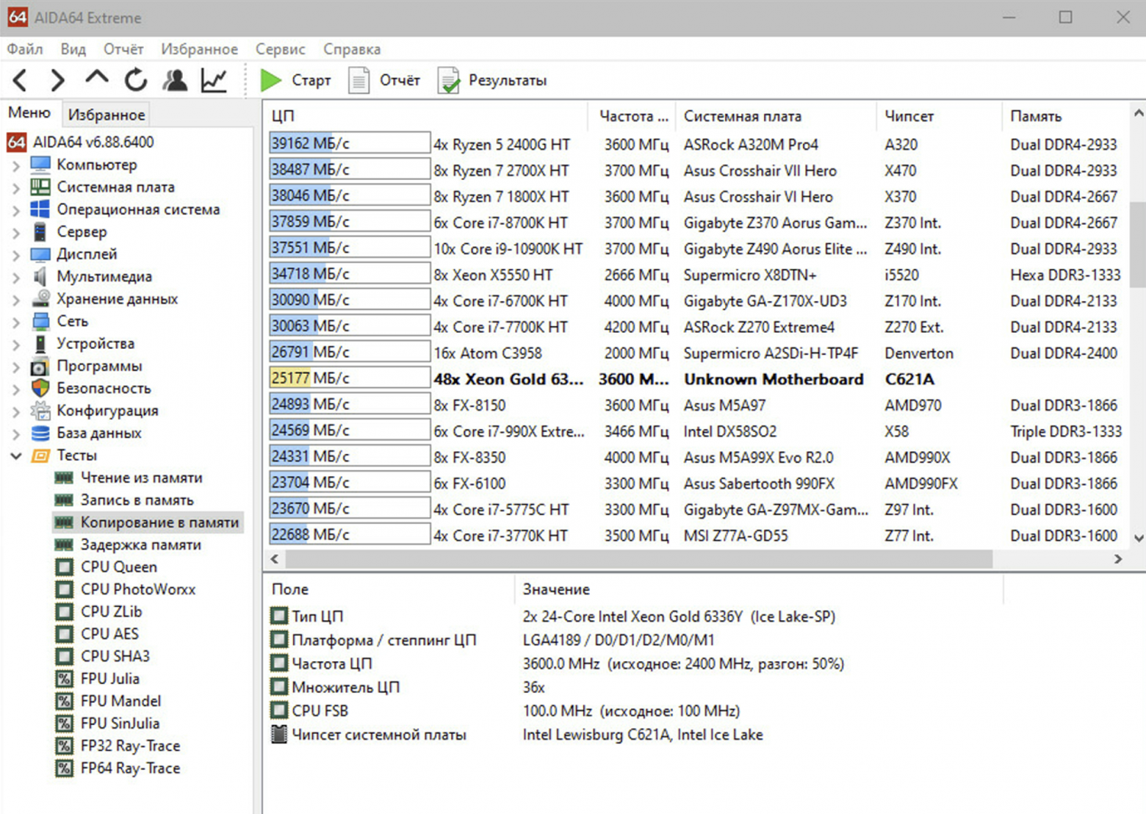Click the CPU PhotoWorxx test icon

tap(65, 589)
